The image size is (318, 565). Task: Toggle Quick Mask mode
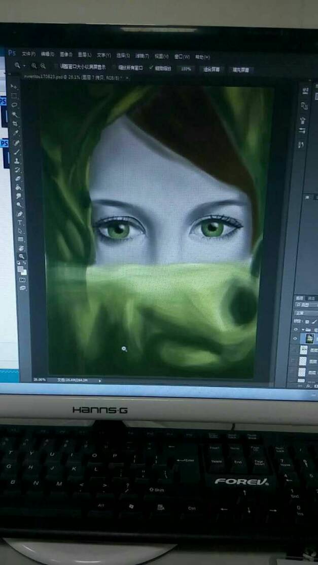pos(22,280)
